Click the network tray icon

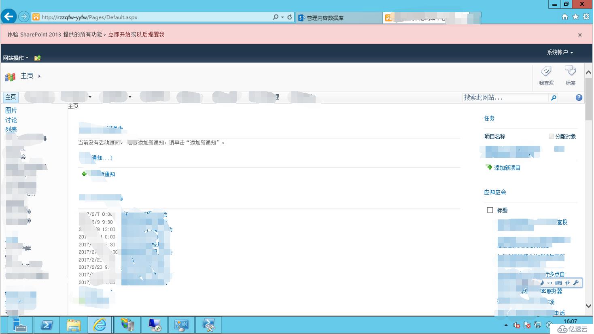click(x=537, y=325)
